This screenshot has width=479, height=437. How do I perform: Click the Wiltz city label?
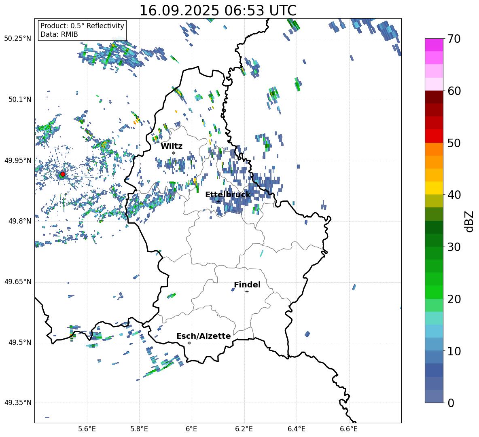(x=172, y=146)
